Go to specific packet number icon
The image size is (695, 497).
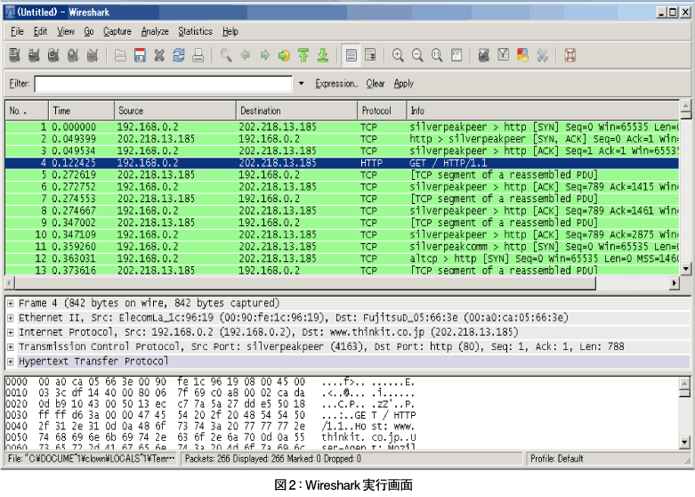[x=284, y=55]
